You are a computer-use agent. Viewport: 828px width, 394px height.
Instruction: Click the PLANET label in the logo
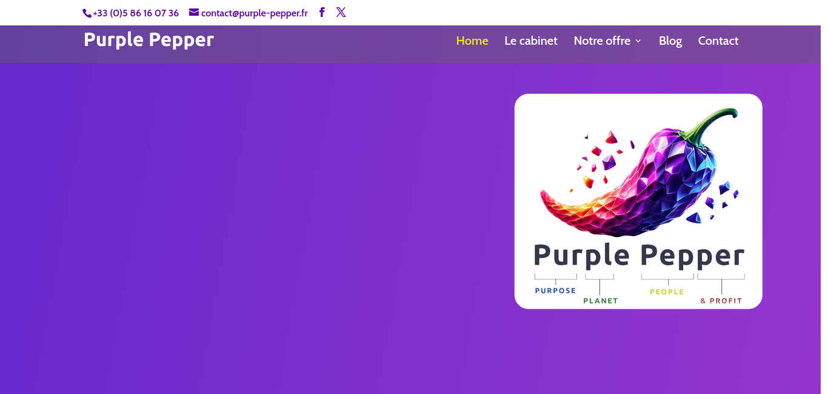click(601, 301)
